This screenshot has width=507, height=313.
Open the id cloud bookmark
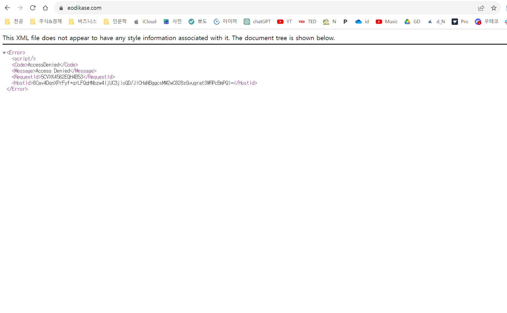(362, 21)
